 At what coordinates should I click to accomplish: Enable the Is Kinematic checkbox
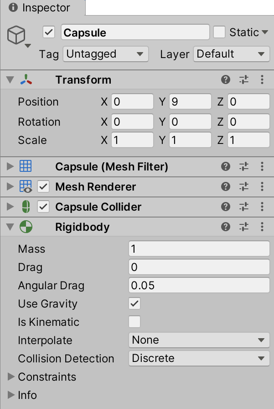(x=134, y=322)
